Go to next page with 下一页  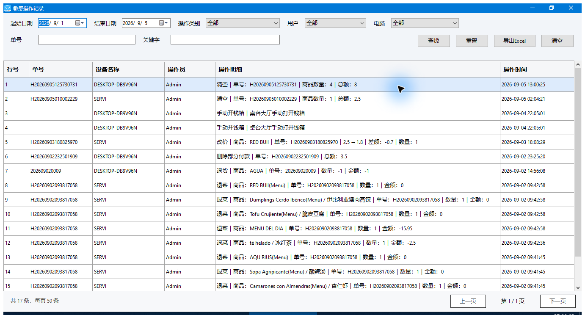558,301
